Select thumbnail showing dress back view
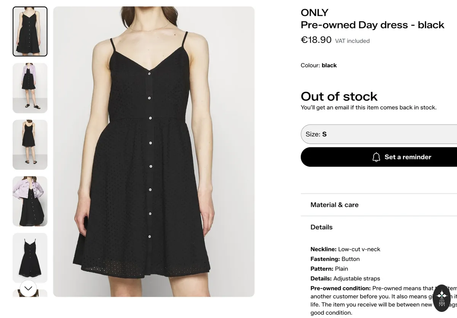This screenshot has width=457, height=318. click(30, 145)
